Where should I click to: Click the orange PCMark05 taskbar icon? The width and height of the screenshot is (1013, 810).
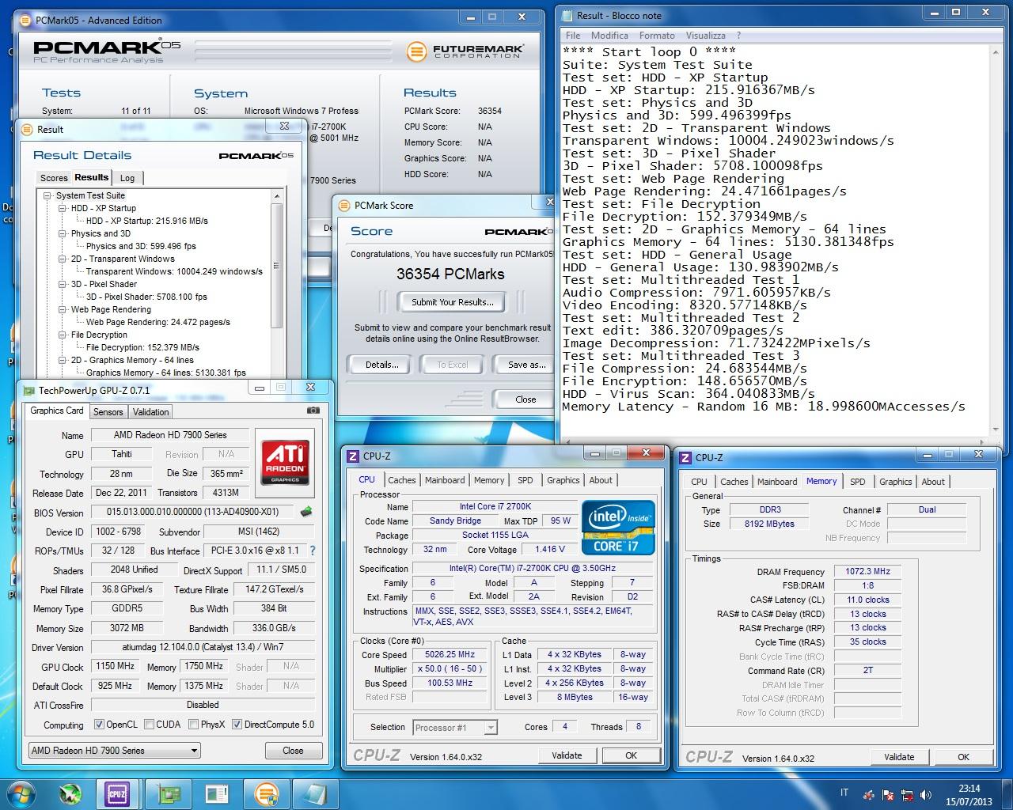point(266,793)
